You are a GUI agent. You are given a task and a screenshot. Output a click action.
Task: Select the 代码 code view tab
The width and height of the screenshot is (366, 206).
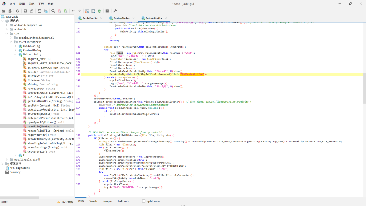(81, 201)
